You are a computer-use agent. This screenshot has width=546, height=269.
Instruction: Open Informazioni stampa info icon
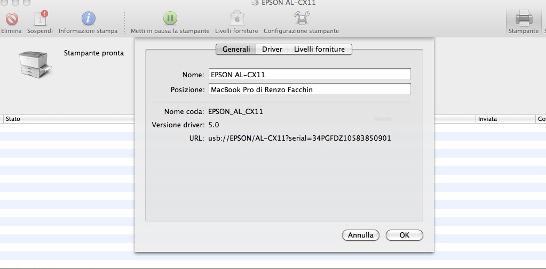pos(89,19)
